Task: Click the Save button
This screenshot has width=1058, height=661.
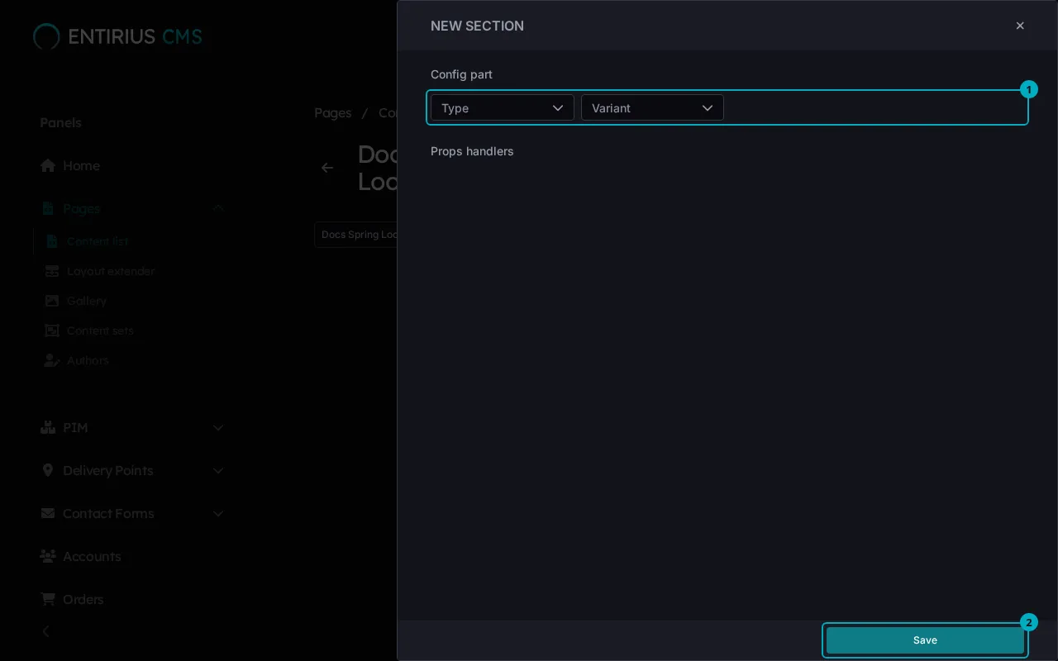Action: click(925, 640)
